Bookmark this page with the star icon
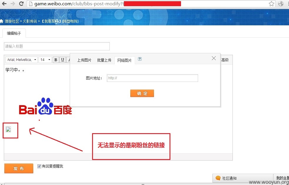 (271, 4)
